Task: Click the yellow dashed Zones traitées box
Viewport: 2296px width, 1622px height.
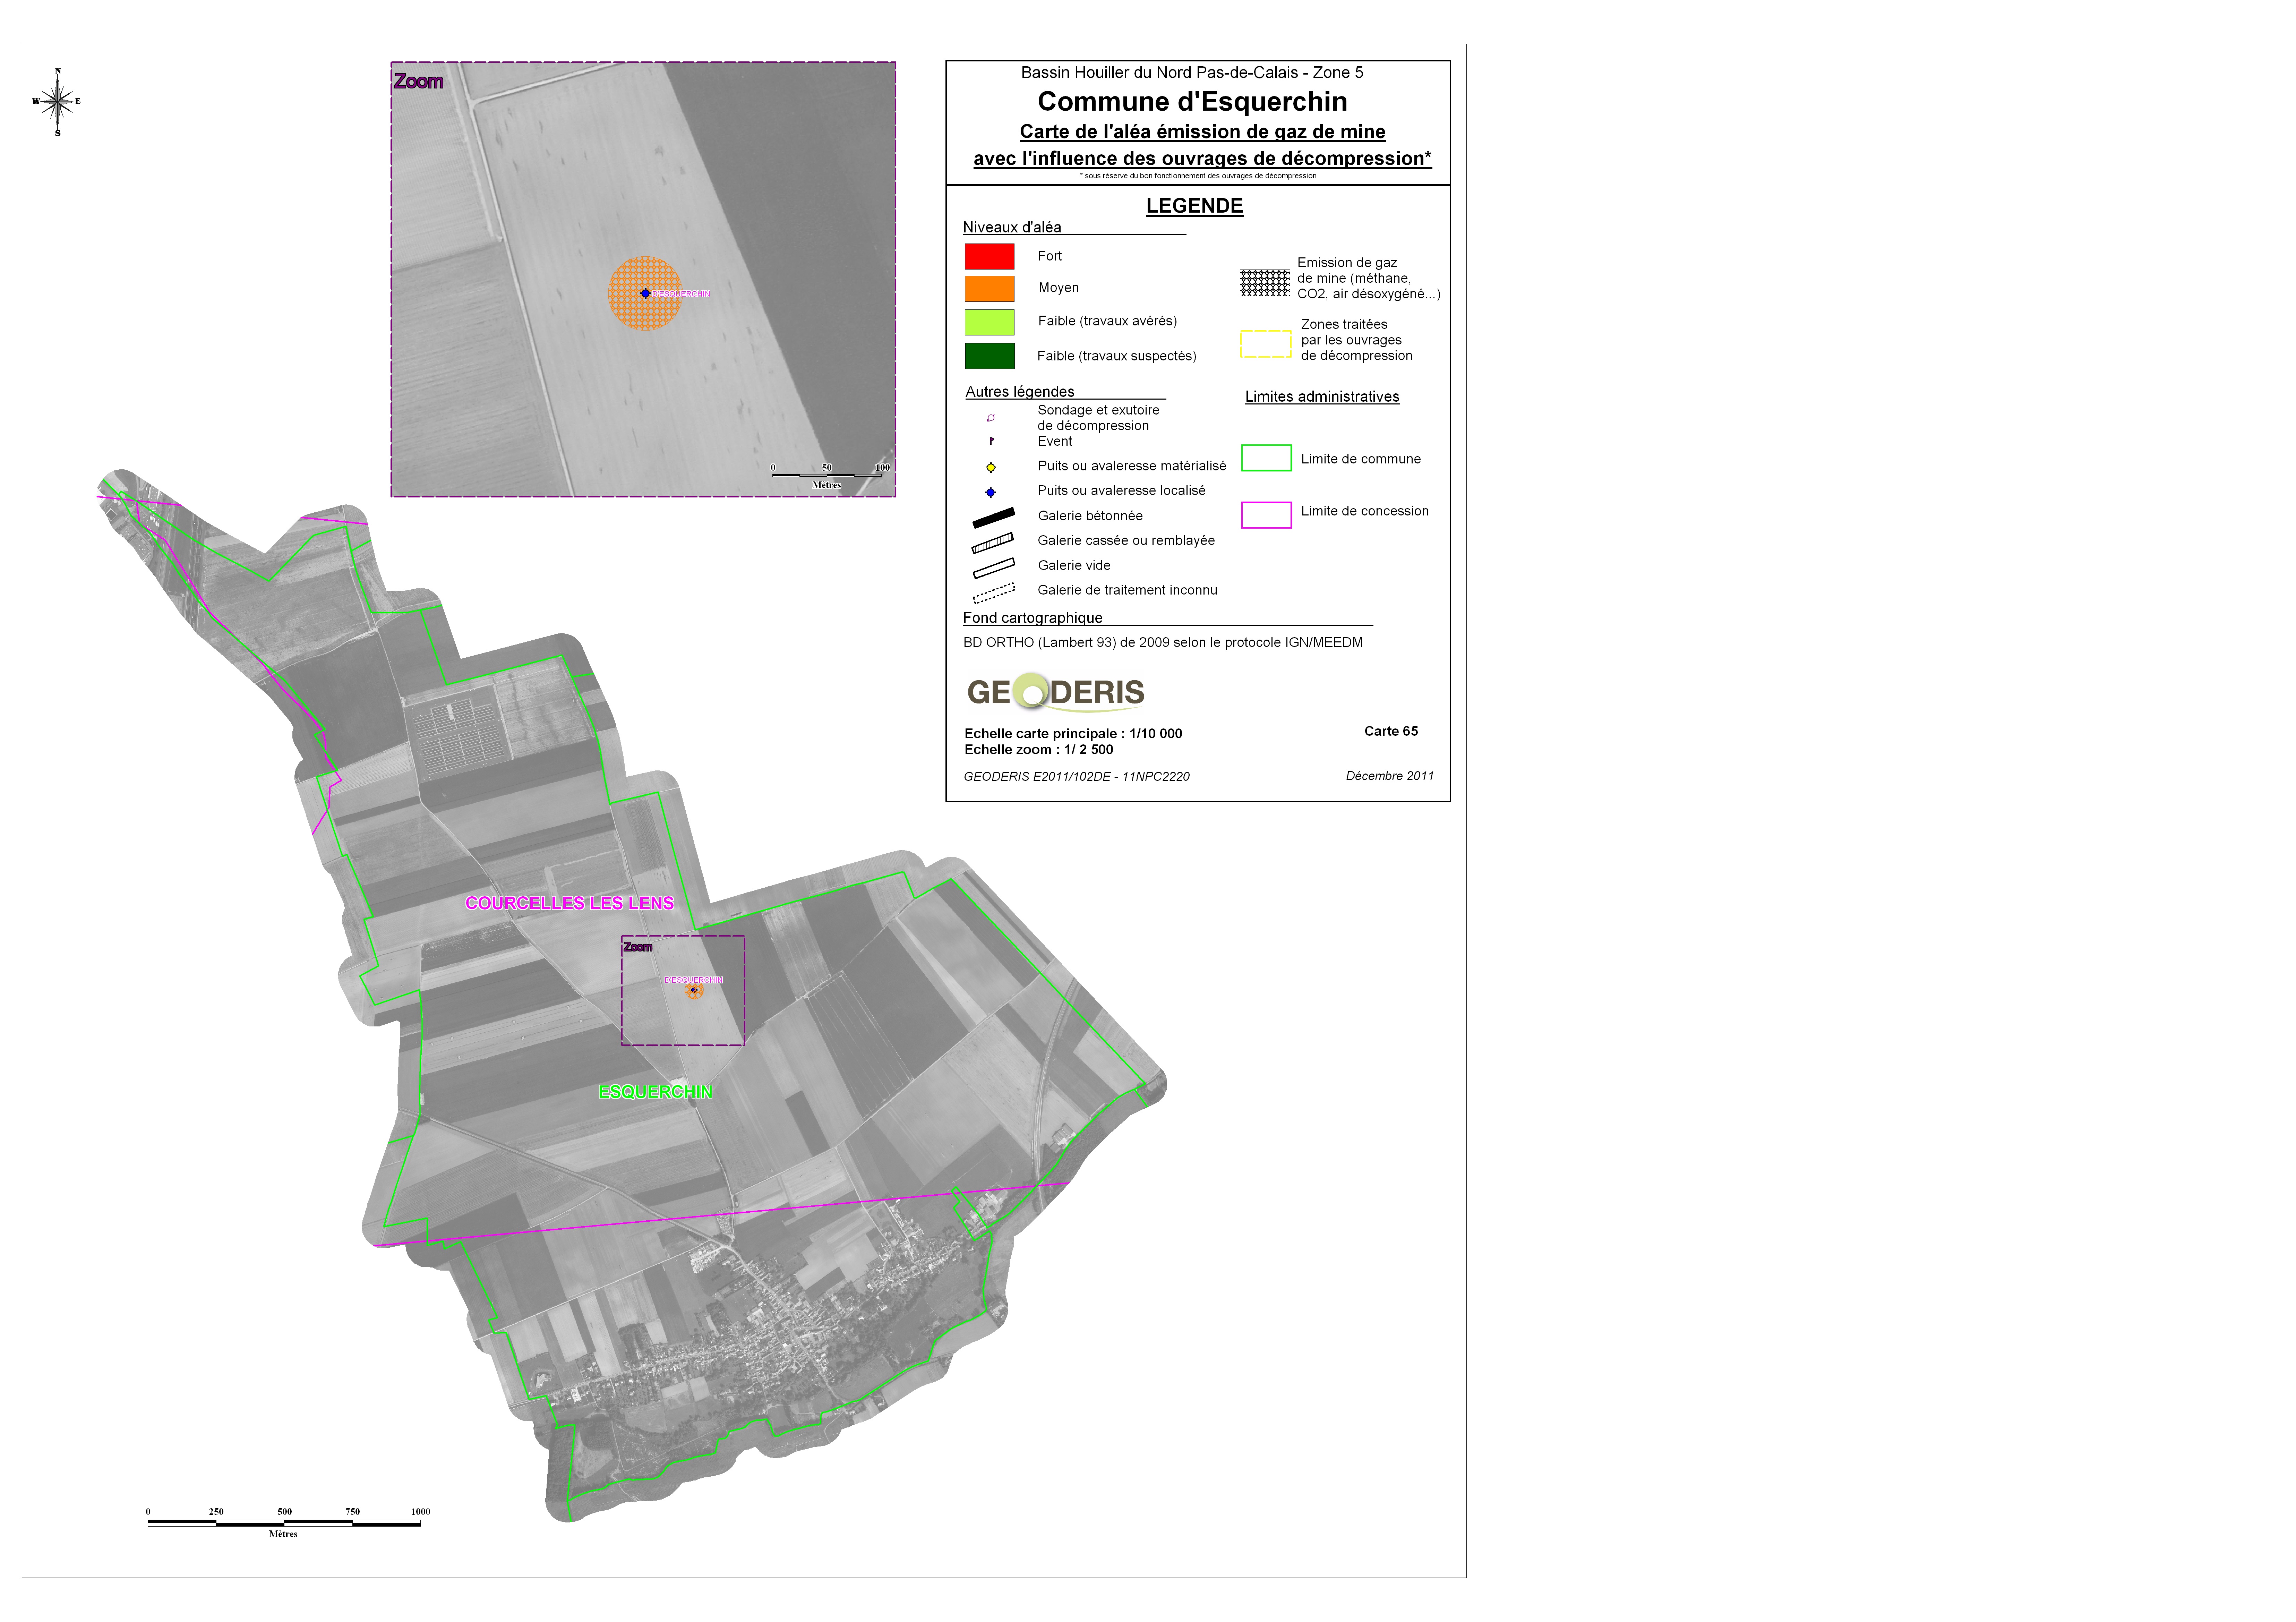Action: (x=1266, y=344)
